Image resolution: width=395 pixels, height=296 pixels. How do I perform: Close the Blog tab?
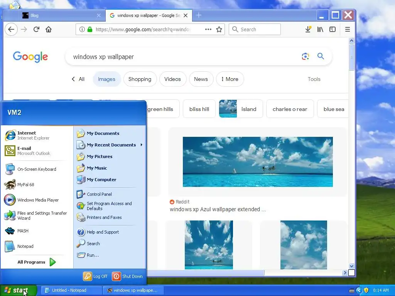tap(99, 15)
